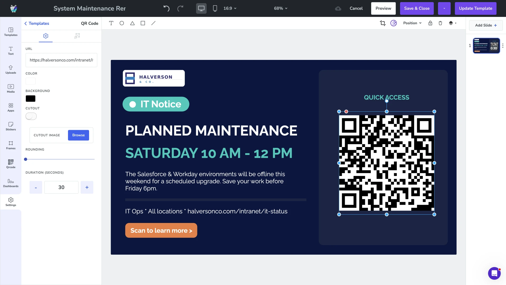
Task: Open the Frames sidebar panel
Action: click(x=11, y=145)
